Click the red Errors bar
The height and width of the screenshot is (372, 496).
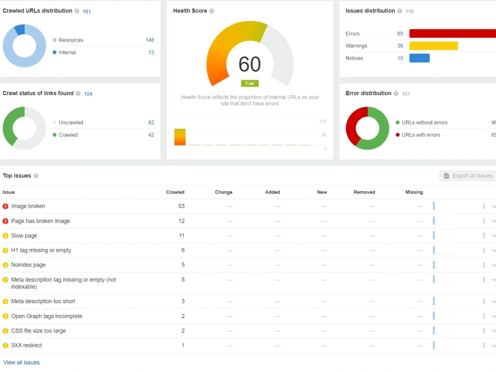(453, 34)
